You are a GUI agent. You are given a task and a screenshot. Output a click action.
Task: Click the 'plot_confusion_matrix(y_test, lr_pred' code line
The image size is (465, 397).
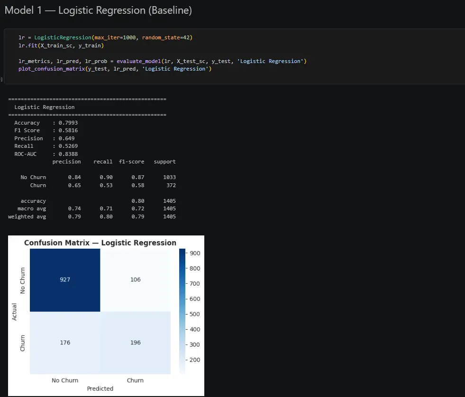tap(115, 69)
